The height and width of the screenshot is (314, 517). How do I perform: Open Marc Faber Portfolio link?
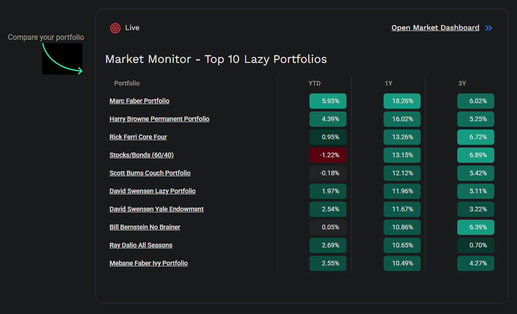[139, 101]
